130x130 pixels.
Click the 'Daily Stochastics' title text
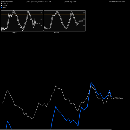pyautogui.click(x=7, y=2)
